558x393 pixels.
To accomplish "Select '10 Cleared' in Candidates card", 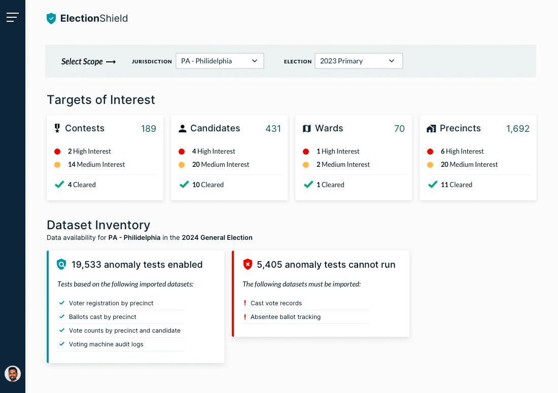I will [208, 185].
